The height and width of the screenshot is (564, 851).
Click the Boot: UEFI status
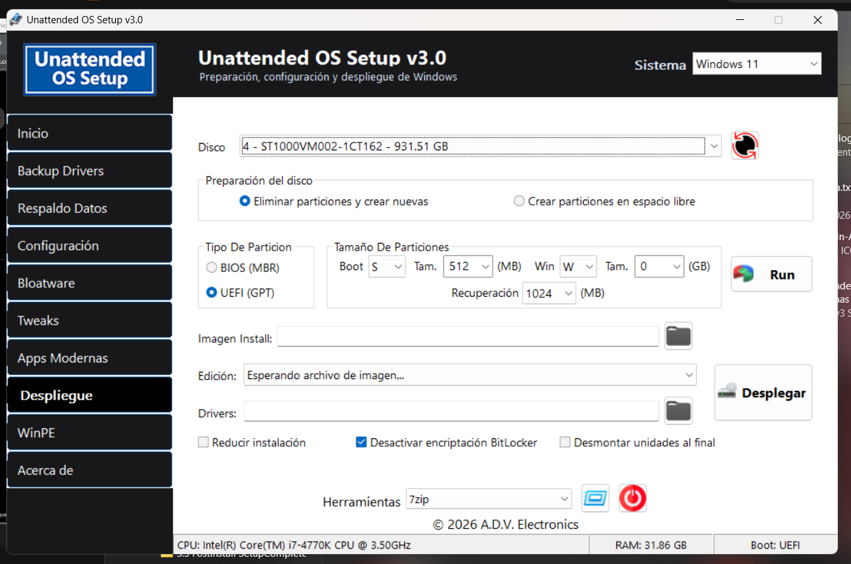pos(775,545)
